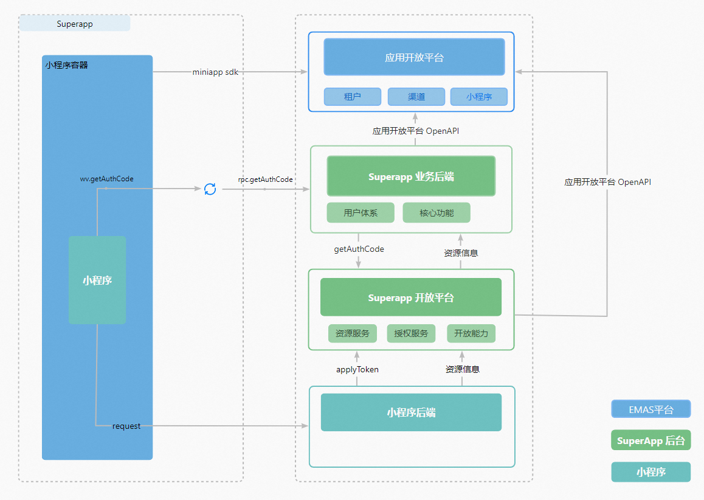Screen dimensions: 704x500
Task: Select the 租户 box
Action: click(x=353, y=97)
